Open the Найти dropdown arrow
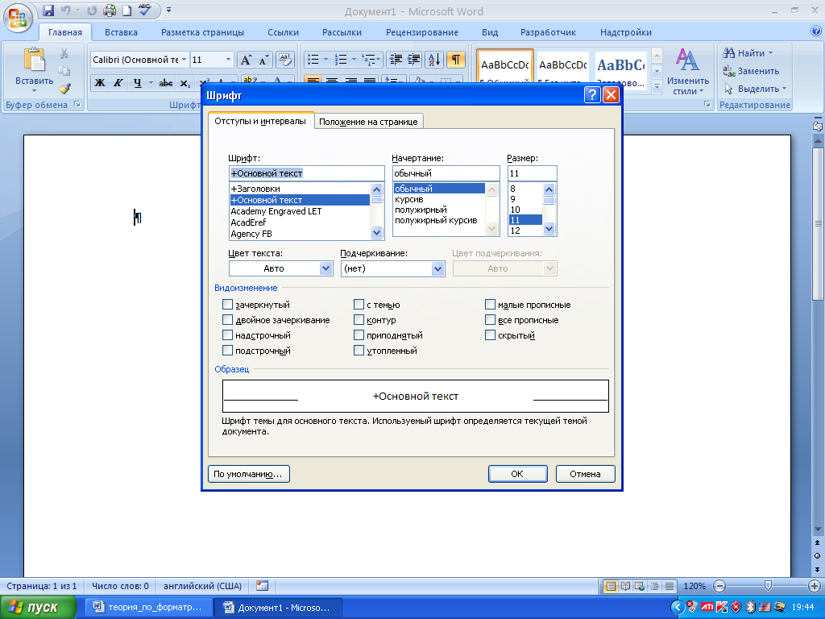This screenshot has width=825, height=619. (770, 53)
